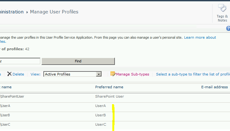Click the profile search text field
230x131 pixels.
20,61
